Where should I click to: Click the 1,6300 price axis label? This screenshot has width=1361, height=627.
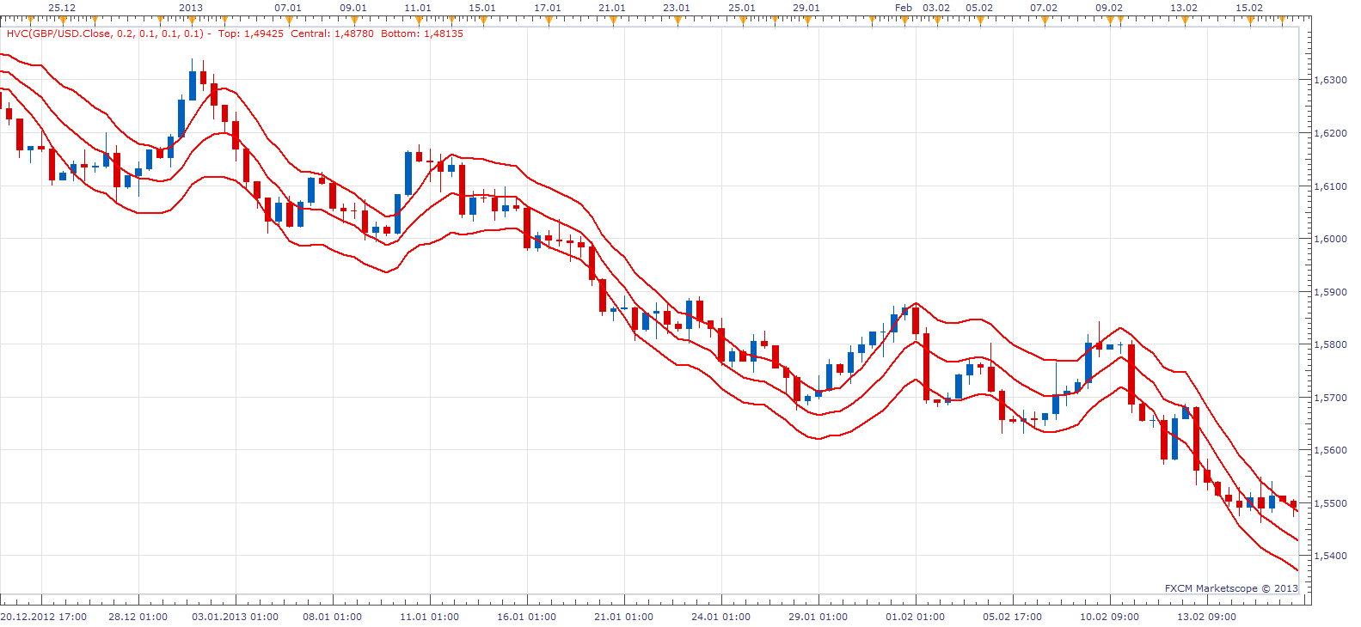(x=1331, y=80)
